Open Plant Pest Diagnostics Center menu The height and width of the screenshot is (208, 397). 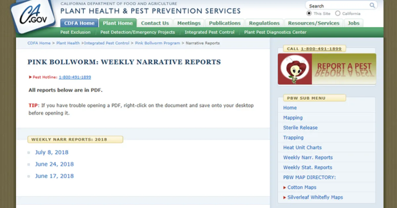click(275, 32)
